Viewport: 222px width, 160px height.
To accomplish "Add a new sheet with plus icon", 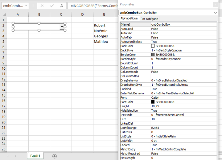I will (54, 156).
